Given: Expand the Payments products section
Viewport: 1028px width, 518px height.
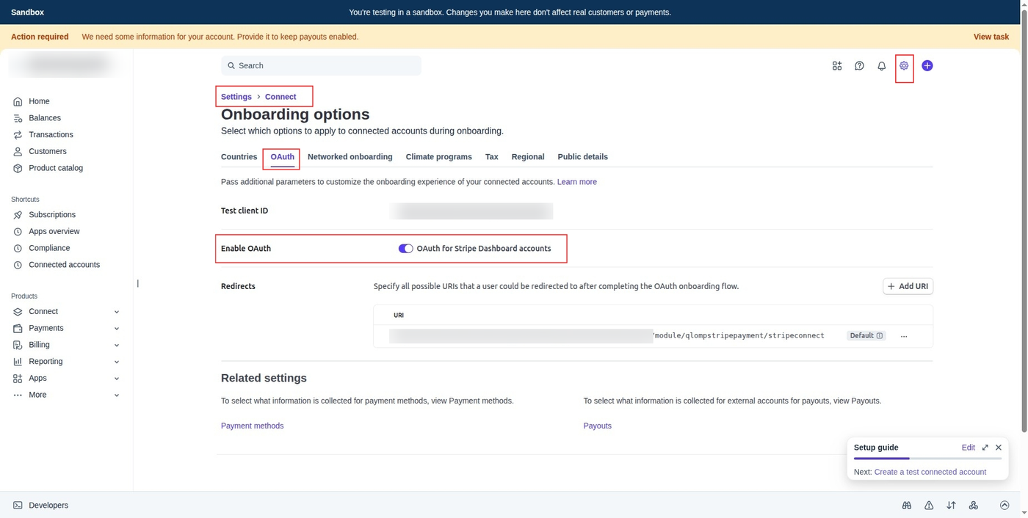Looking at the screenshot, I should click(117, 328).
